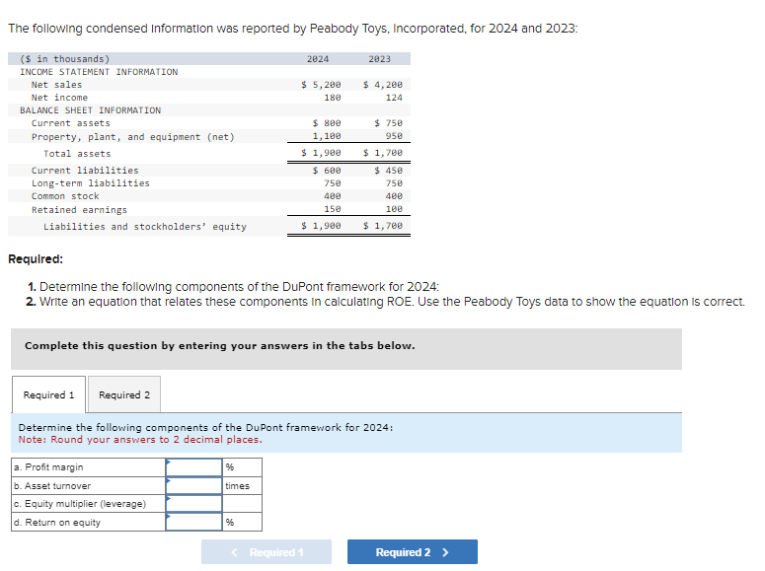Select the 2024 Retained earnings value 150
The image size is (765, 571).
tap(333, 209)
